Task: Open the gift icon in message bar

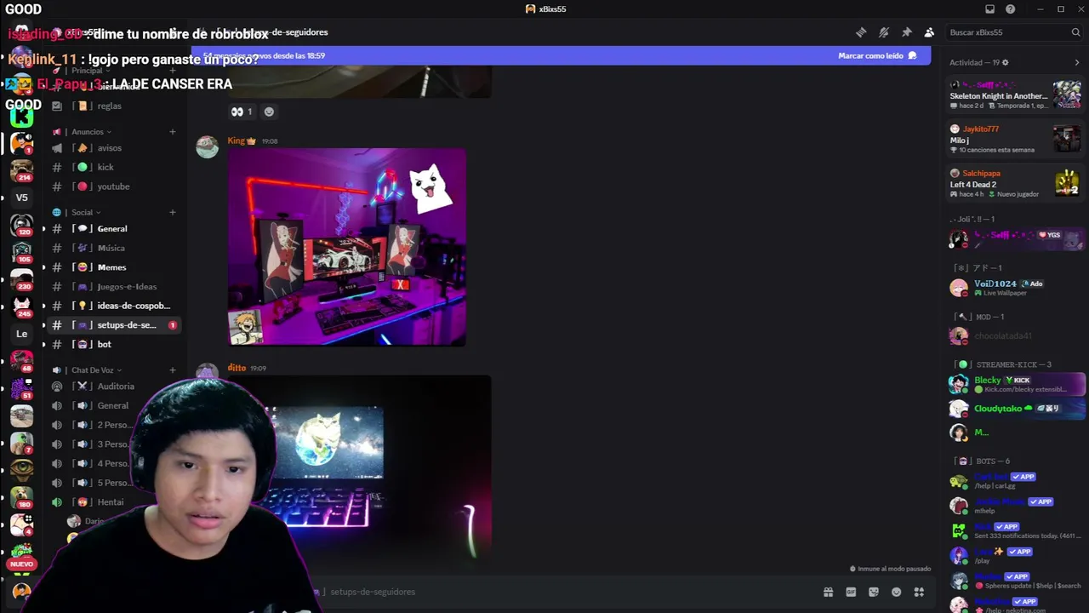Action: pos(828,592)
